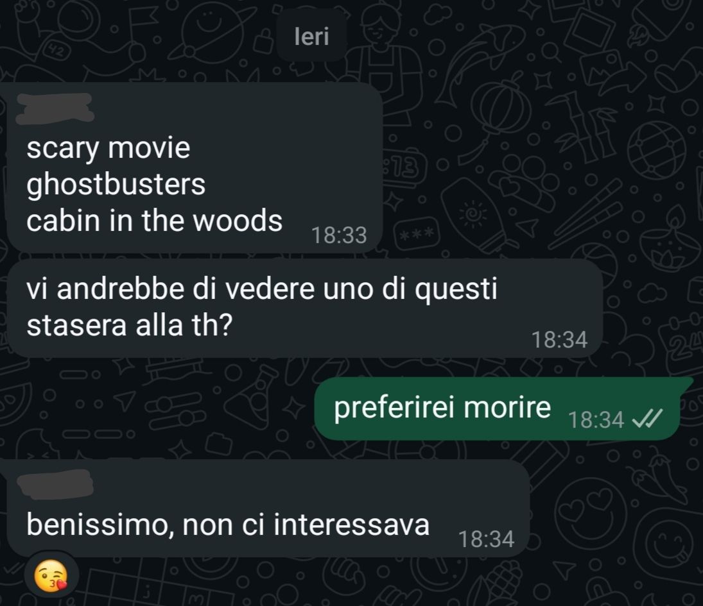Select the green 'preferirei morire' message bubble
The height and width of the screenshot is (606, 703).
tap(497, 408)
